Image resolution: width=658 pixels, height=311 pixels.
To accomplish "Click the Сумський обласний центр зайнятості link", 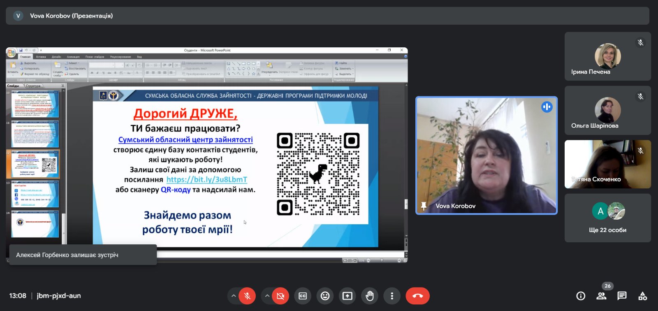I will 185,140.
